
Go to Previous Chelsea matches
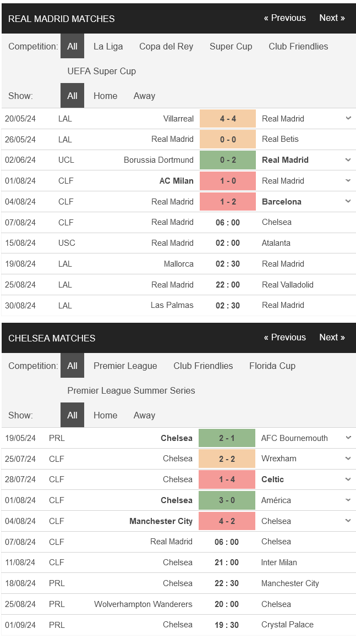click(285, 338)
